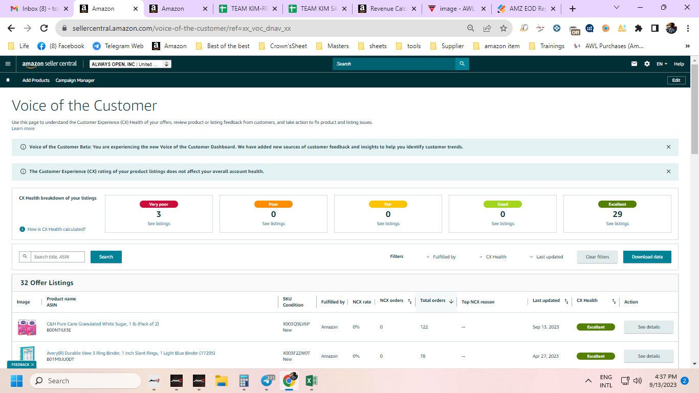
Task: Open Campaign Manager from the favorites bar
Action: click(x=75, y=80)
